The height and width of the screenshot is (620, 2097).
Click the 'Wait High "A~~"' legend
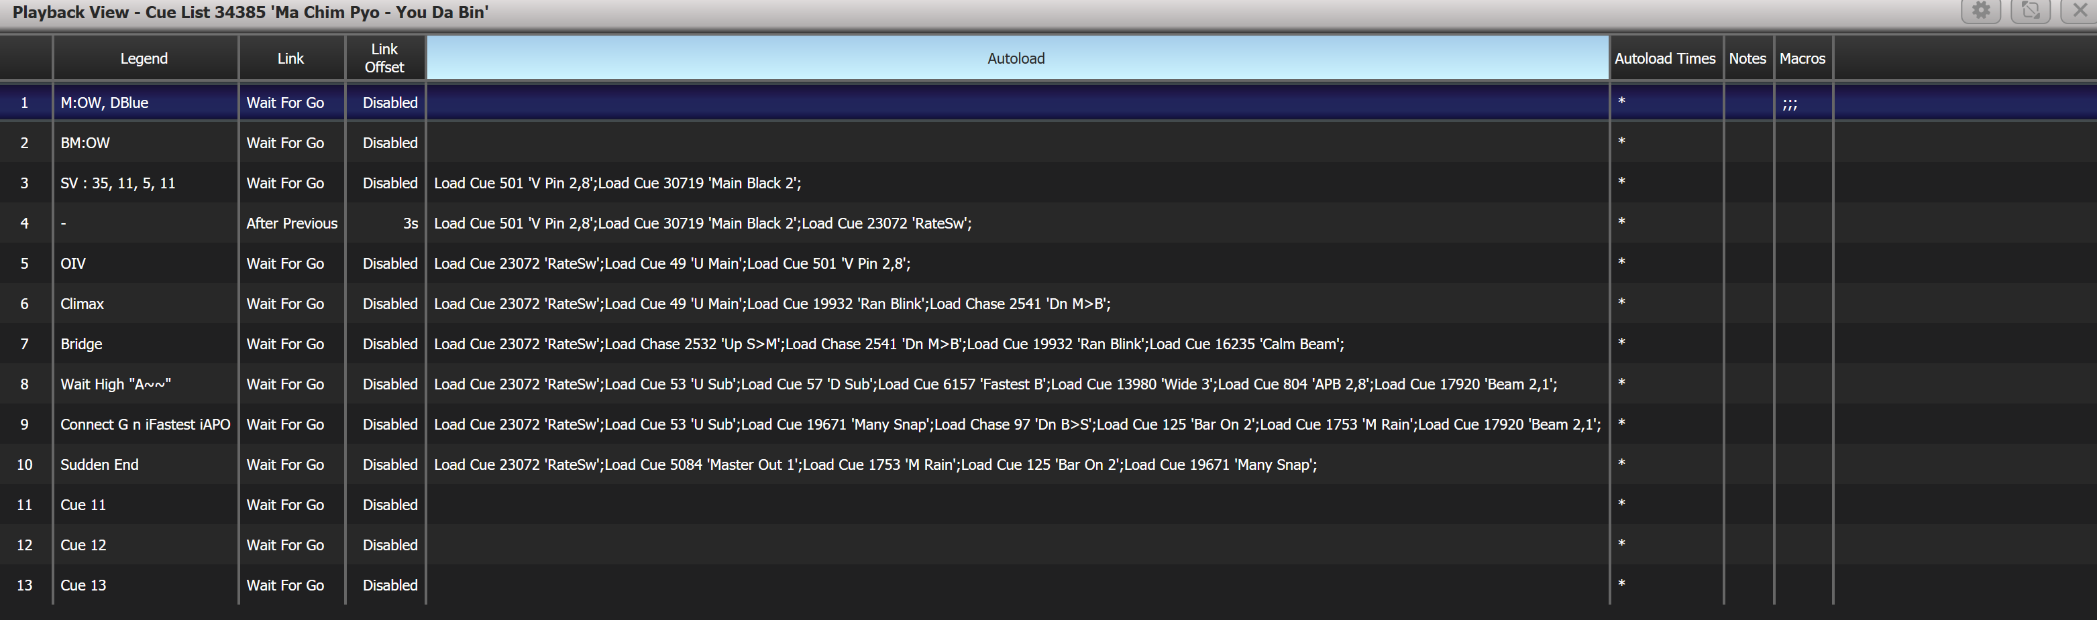pos(145,384)
